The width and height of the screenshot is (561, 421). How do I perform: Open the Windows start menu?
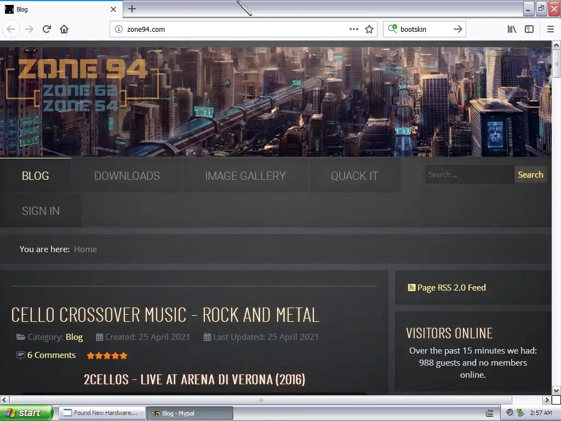point(26,413)
